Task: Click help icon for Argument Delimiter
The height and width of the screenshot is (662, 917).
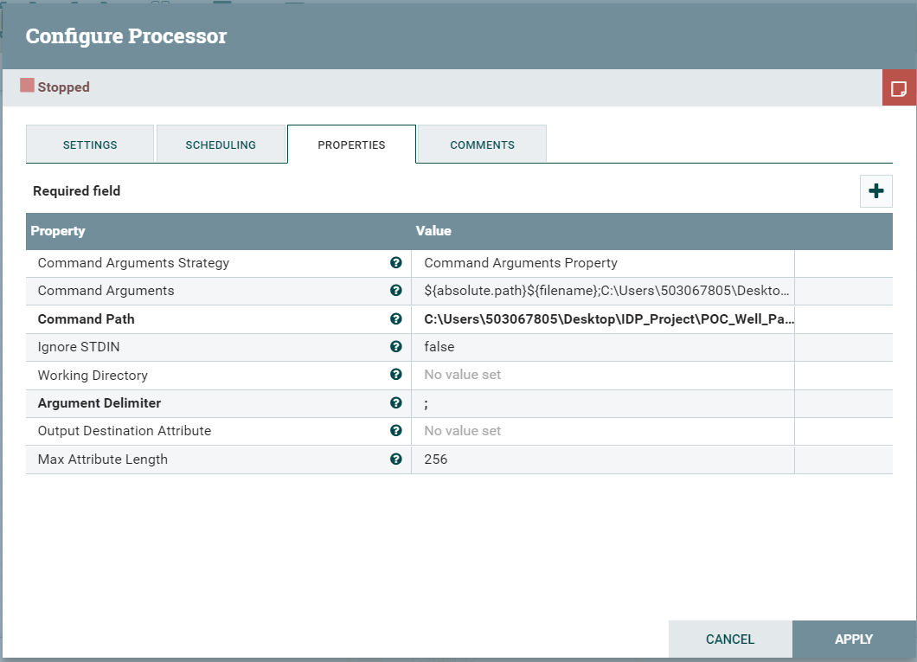Action: pos(396,403)
